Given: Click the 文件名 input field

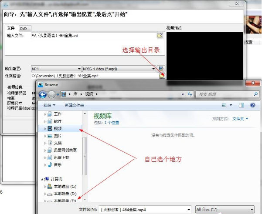Looking at the screenshot, I should (x=143, y=210).
